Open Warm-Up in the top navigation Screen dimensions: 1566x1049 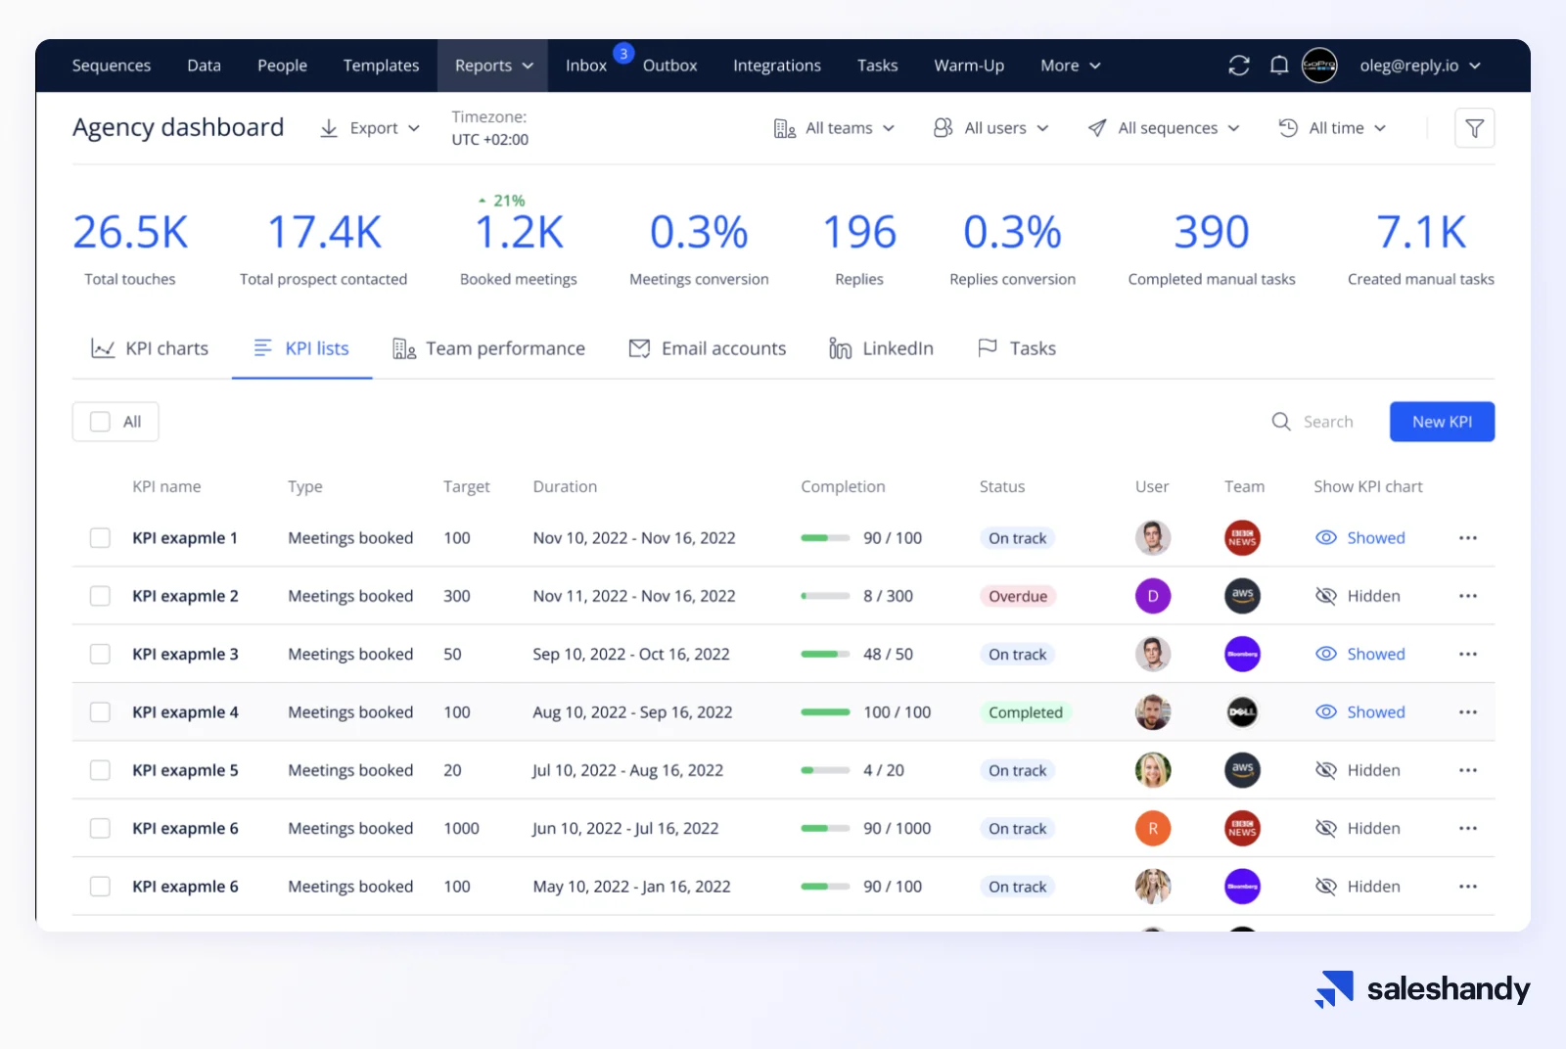tap(969, 66)
